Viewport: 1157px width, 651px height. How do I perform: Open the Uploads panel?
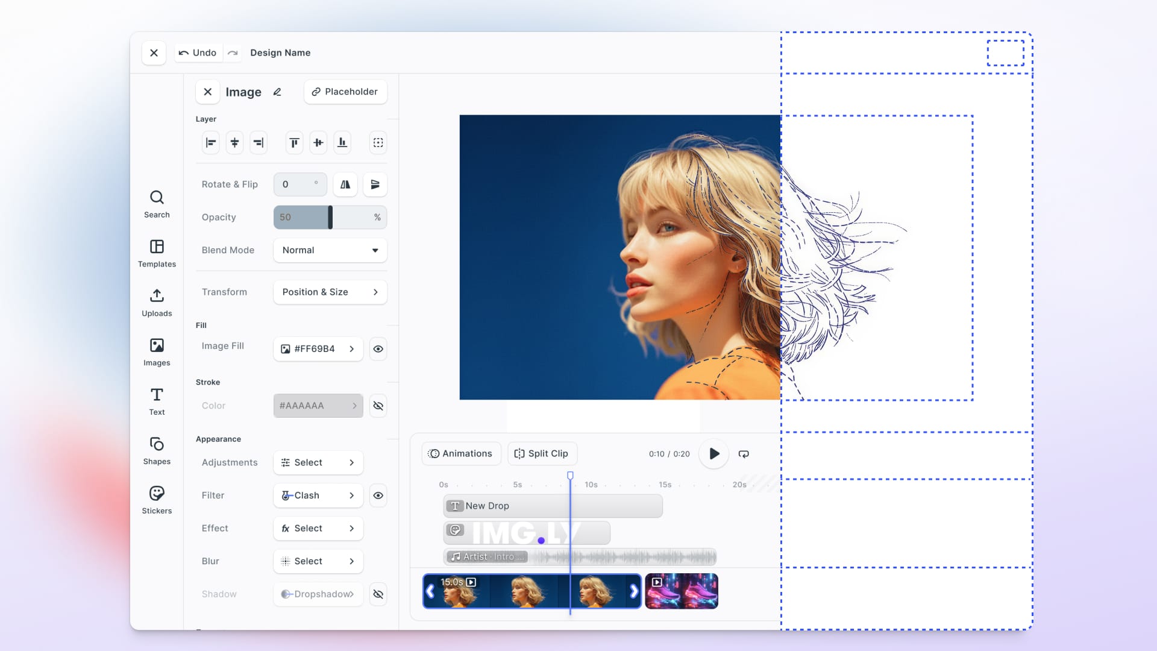(x=157, y=302)
